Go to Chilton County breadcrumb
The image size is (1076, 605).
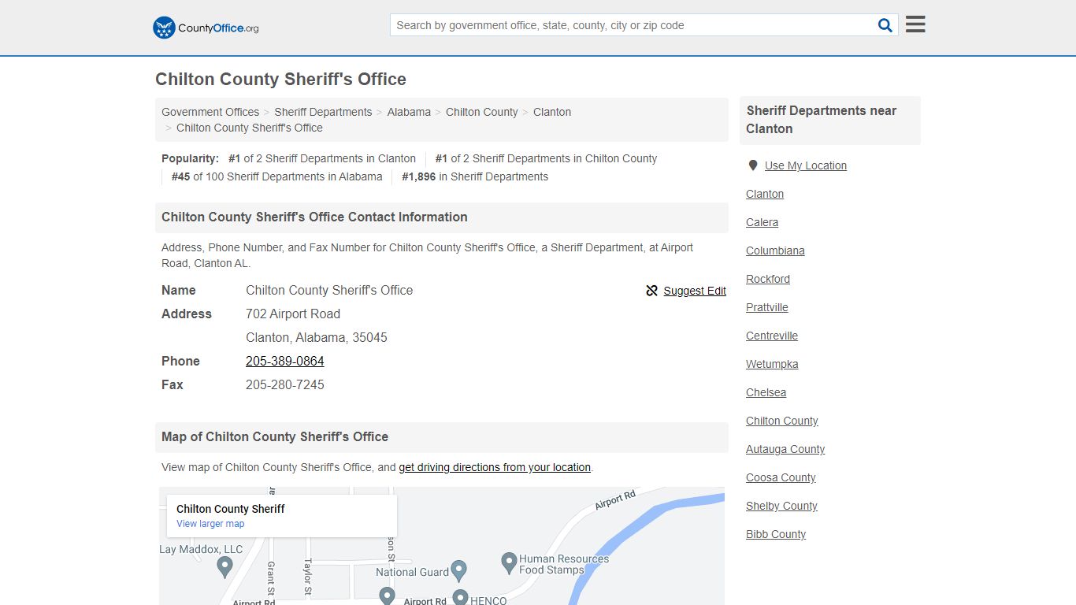(482, 112)
